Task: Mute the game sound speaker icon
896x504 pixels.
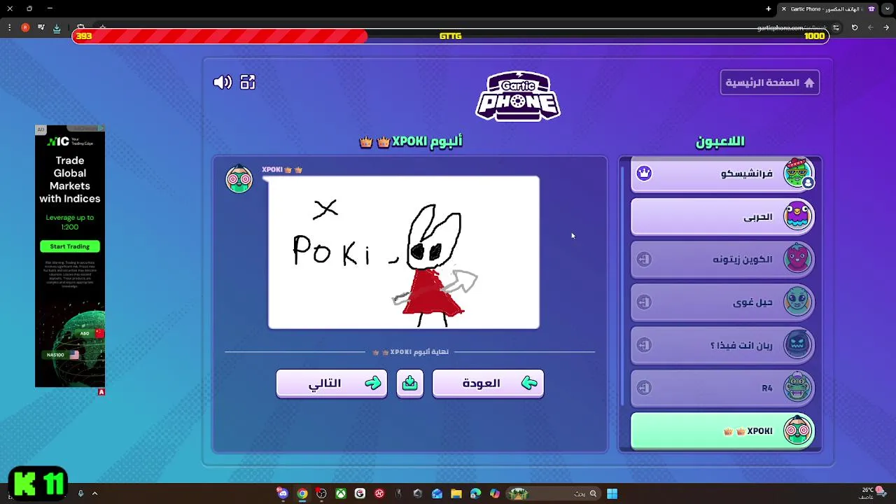Action: (223, 83)
